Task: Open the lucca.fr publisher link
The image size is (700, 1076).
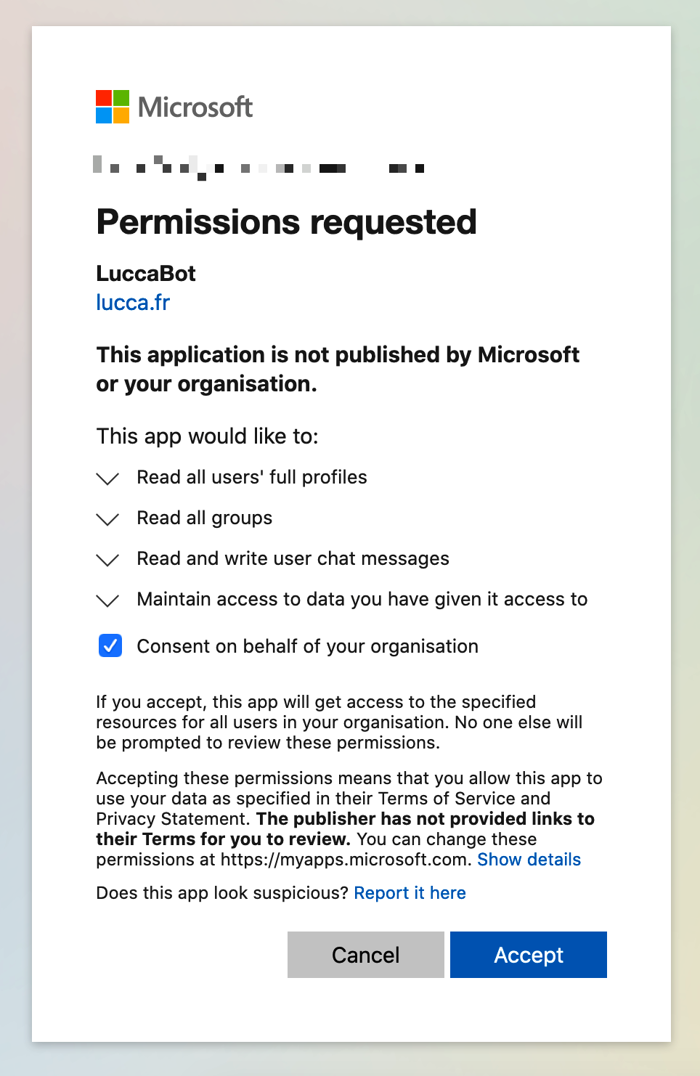Action: click(133, 302)
